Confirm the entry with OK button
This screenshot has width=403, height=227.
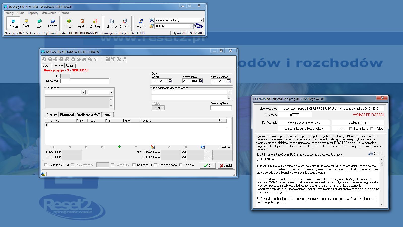208,166
